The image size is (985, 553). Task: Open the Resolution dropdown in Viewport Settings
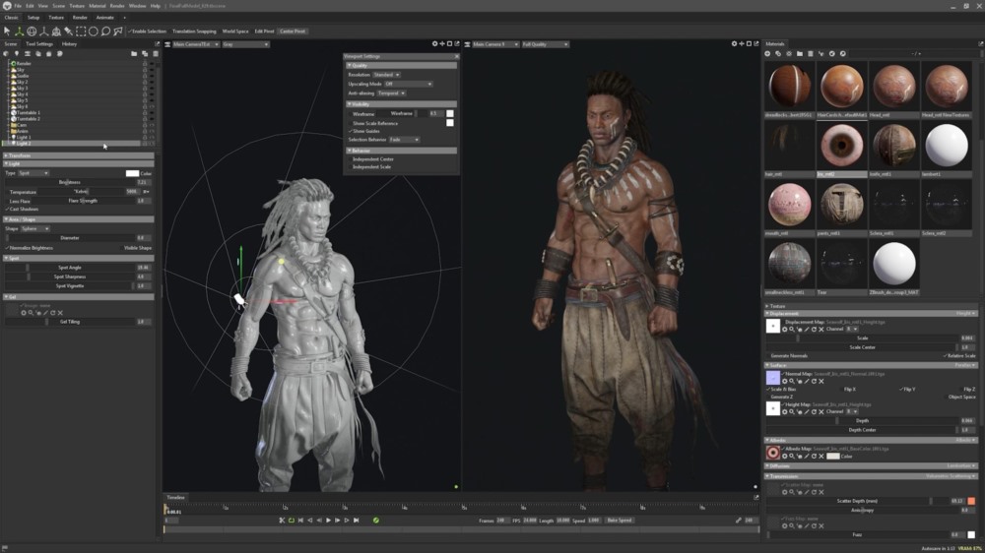(386, 75)
